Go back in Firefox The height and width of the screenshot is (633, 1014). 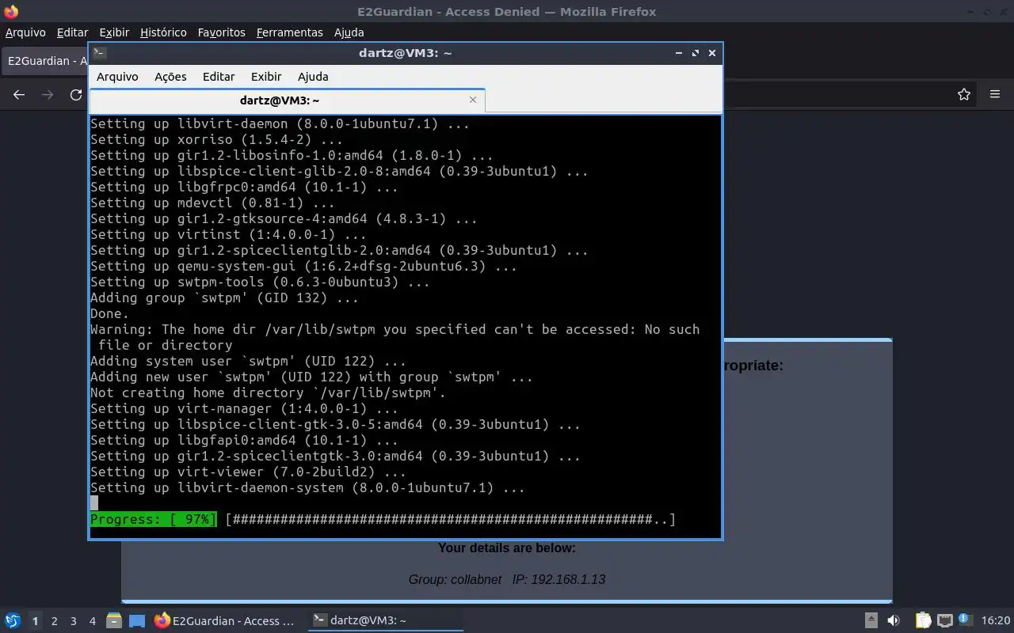tap(19, 94)
